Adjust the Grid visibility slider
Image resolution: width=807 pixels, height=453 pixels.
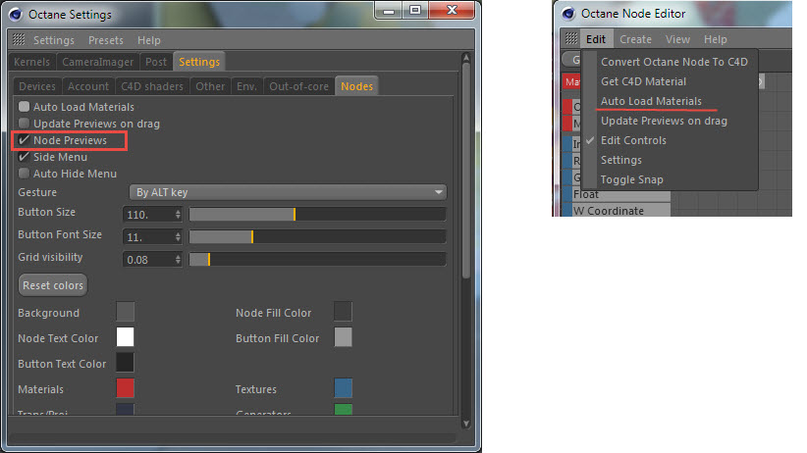point(317,260)
